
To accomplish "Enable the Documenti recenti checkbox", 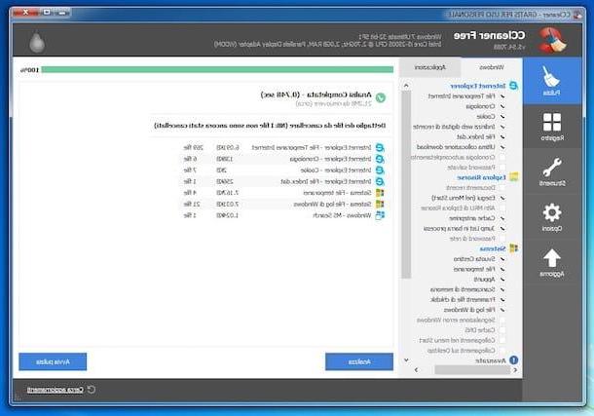I will click(502, 187).
